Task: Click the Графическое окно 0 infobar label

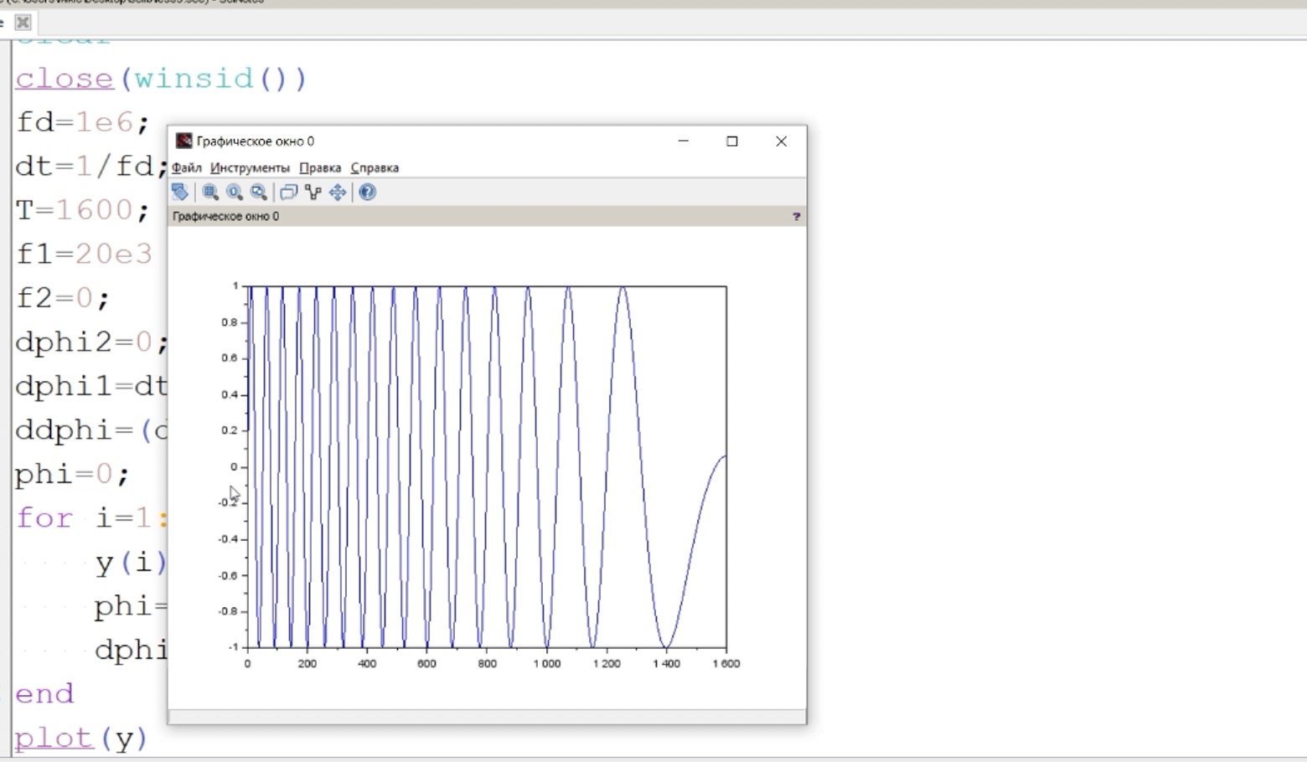Action: 225,216
